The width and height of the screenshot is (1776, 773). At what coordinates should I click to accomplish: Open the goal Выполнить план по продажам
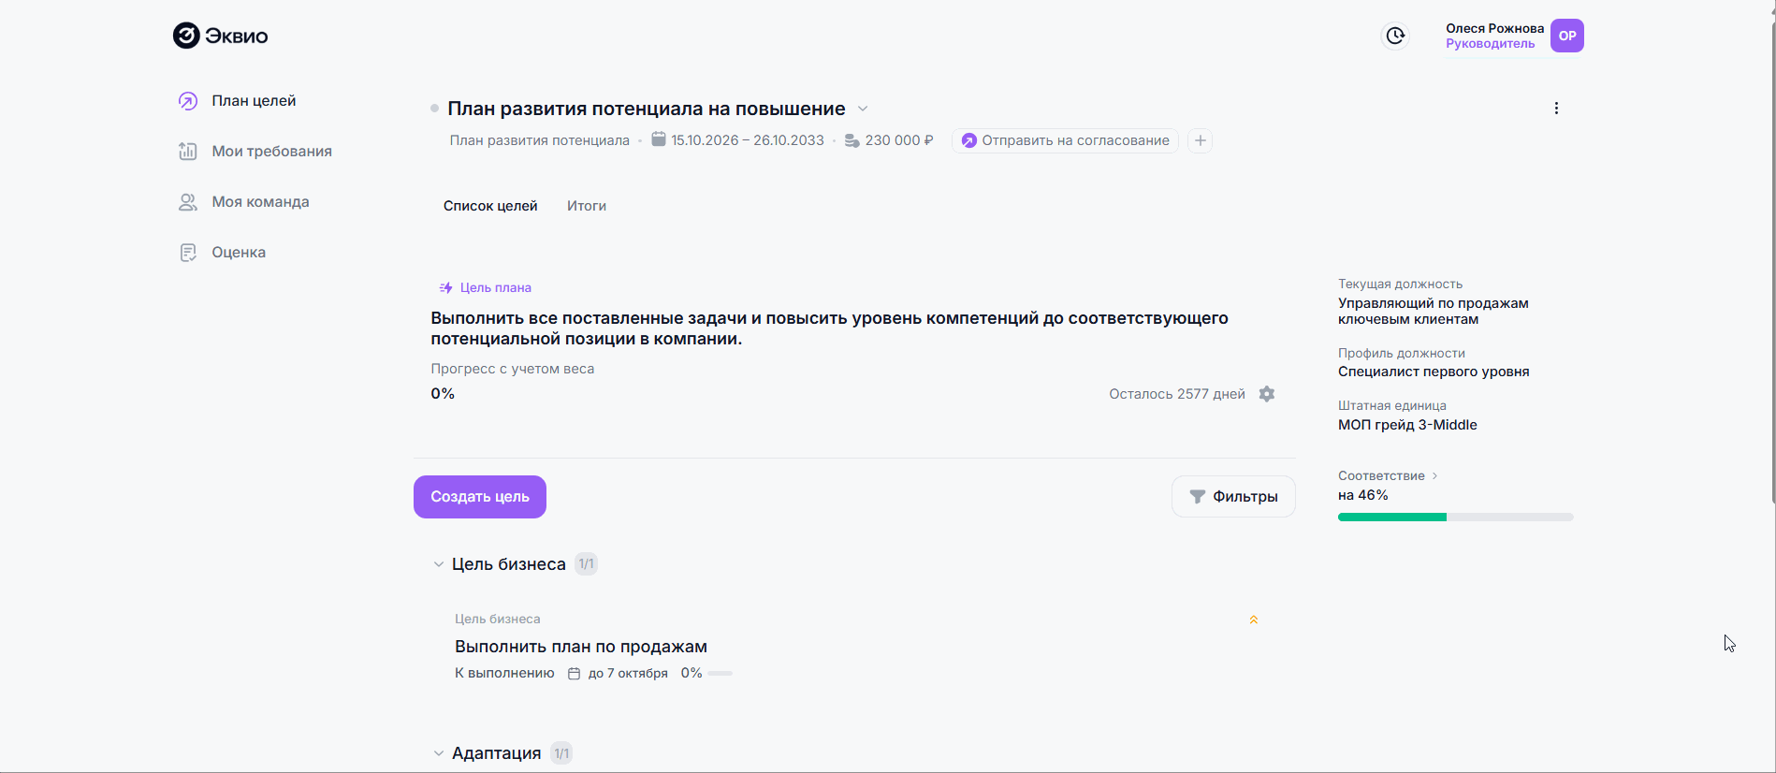pyautogui.click(x=581, y=647)
